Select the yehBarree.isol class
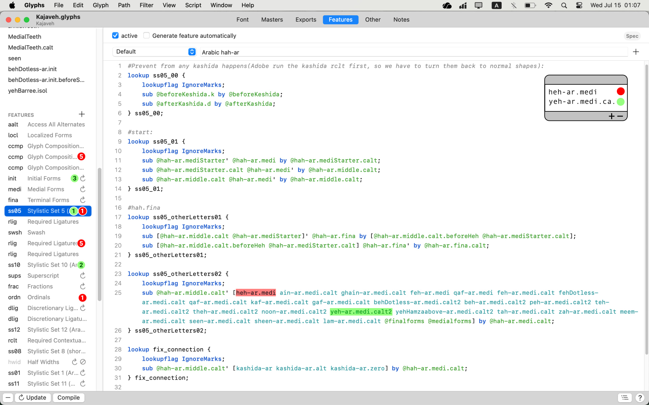 tap(28, 91)
